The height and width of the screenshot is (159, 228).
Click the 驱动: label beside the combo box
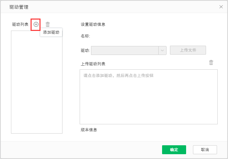tap(85, 50)
